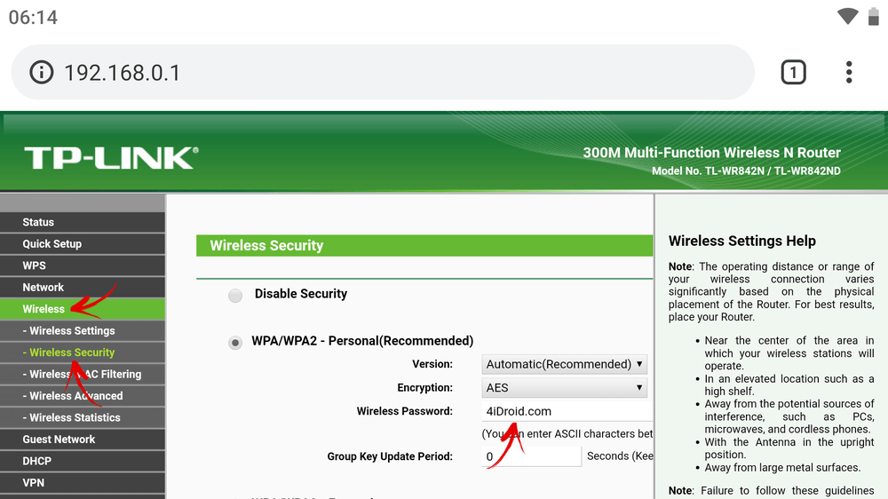Open the Version dropdown
Viewport: 888px width, 499px height.
pos(565,364)
